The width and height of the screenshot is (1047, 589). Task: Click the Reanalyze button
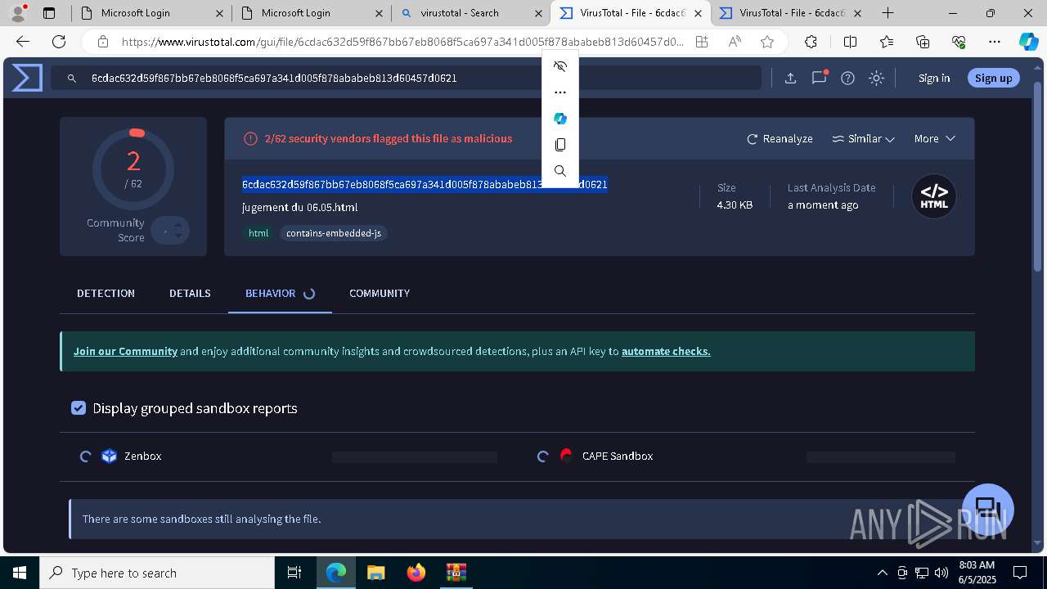(780, 139)
